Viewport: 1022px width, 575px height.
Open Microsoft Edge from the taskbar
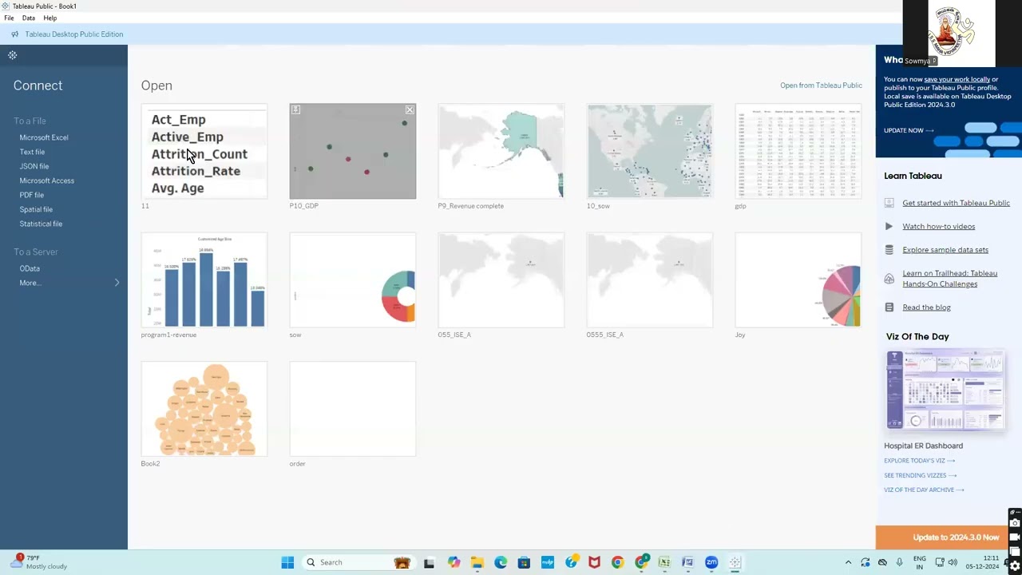(x=501, y=562)
